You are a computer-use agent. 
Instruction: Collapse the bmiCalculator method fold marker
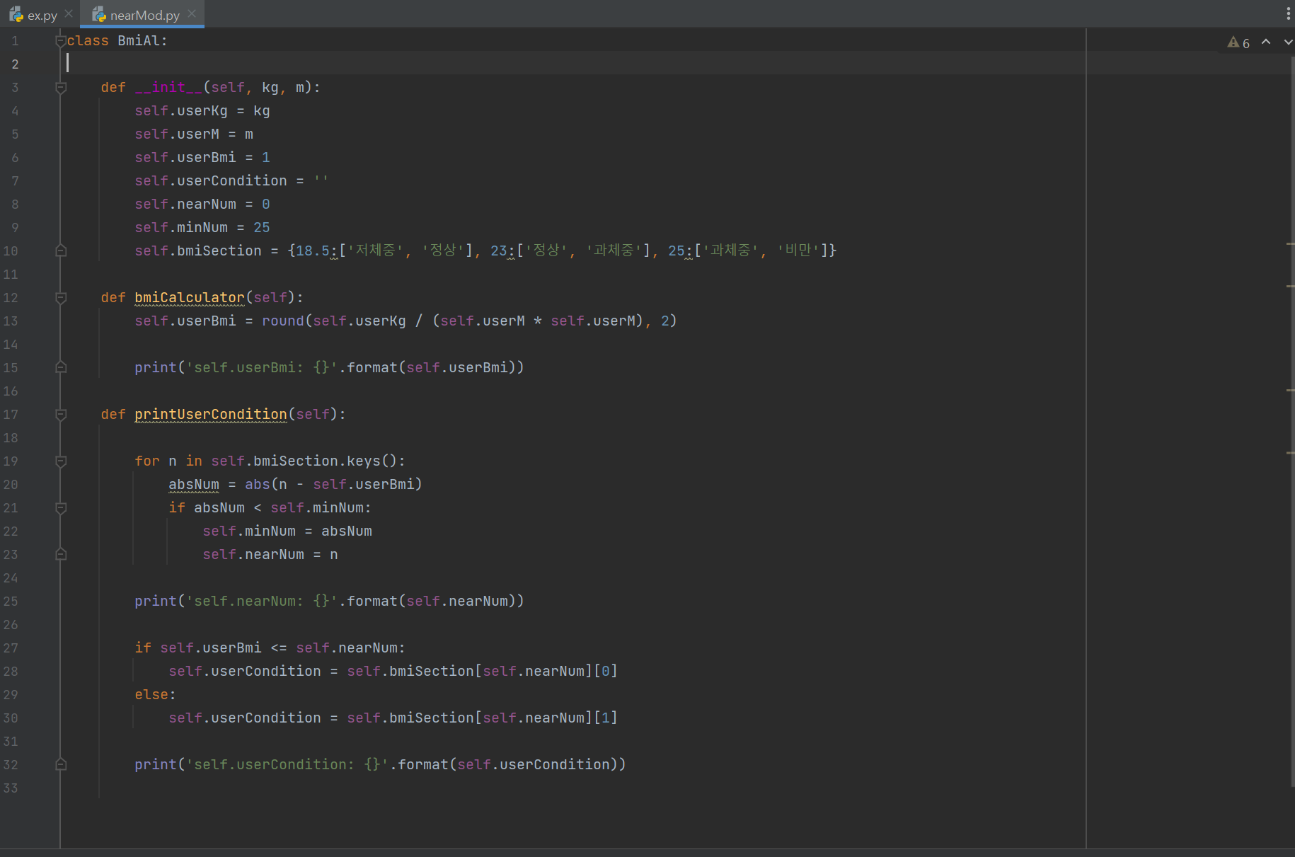pos(61,298)
